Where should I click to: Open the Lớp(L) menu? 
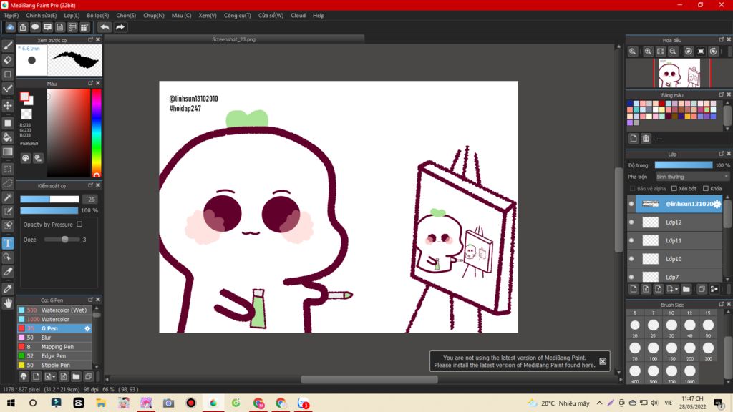[72, 16]
